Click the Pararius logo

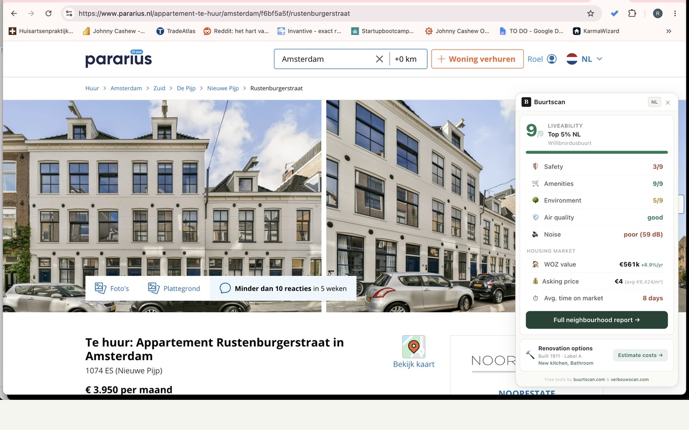[118, 59]
